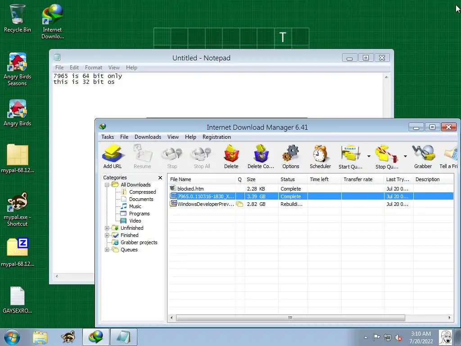Expand the Queues category node
461x346 pixels.
tap(107, 250)
